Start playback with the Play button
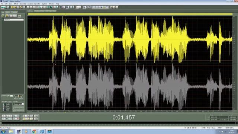Screen dimensions: 238x134 (7, 116)
